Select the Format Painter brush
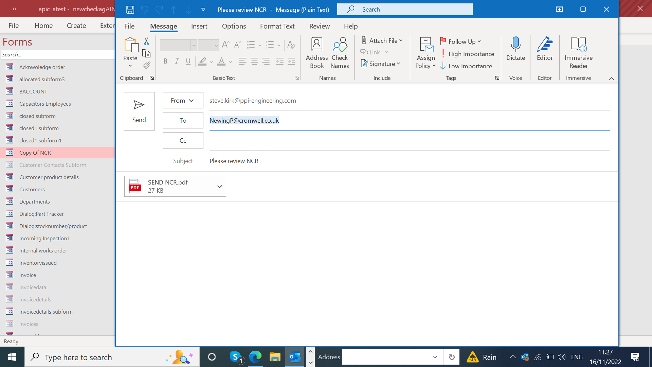Viewport: 652px width, 367px height. 146,65
